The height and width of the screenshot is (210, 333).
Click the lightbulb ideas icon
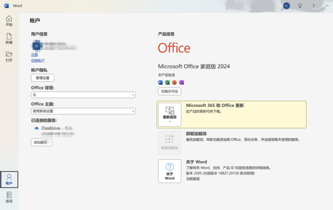300,6
